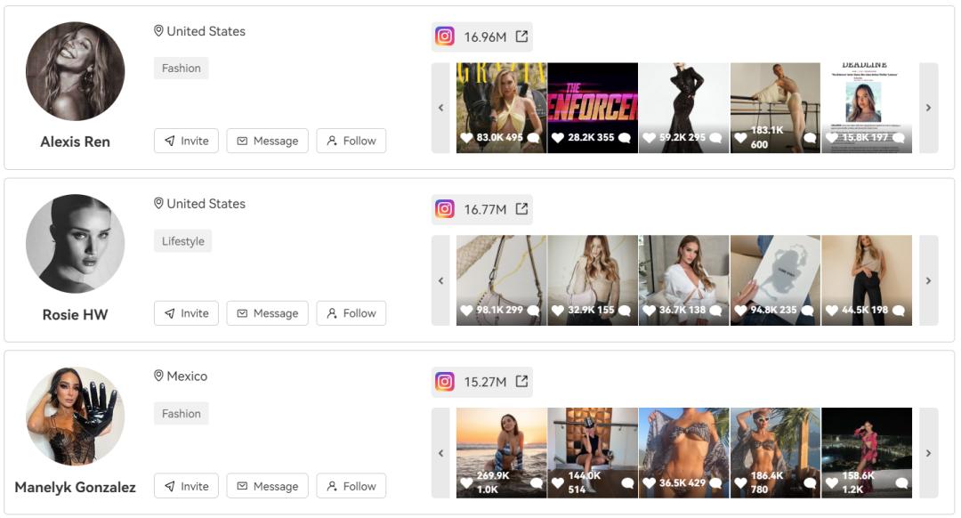Click Fashion tag on Alexis Ren's card
The width and height of the screenshot is (961, 518).
click(x=182, y=68)
